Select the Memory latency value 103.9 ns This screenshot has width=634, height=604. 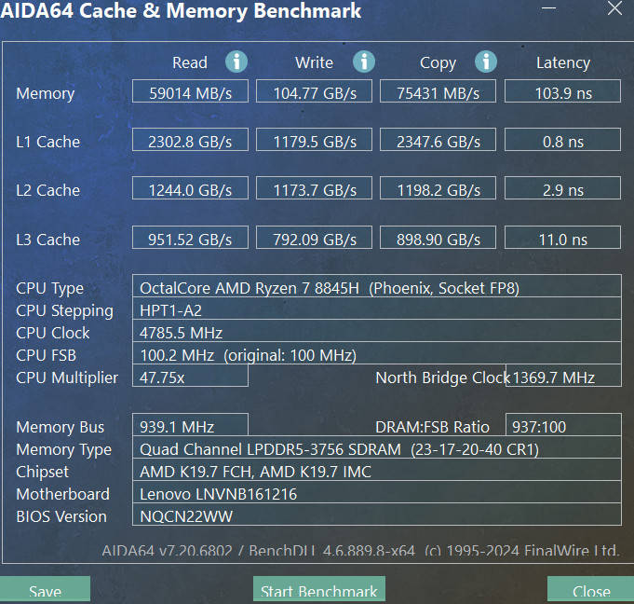coord(563,91)
